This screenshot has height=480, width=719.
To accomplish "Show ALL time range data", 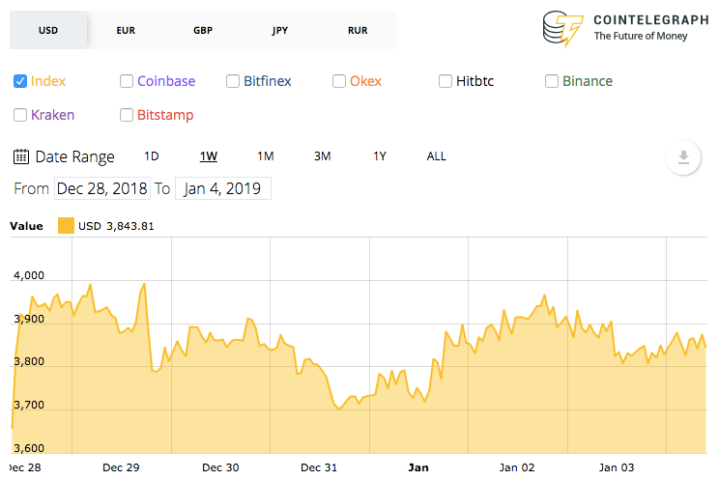I will pyautogui.click(x=436, y=156).
